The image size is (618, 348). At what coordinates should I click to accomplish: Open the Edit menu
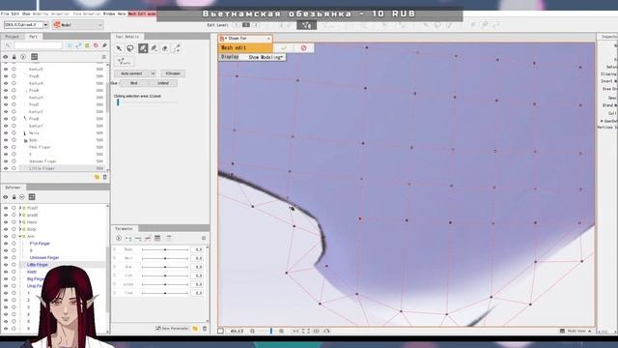[15, 14]
